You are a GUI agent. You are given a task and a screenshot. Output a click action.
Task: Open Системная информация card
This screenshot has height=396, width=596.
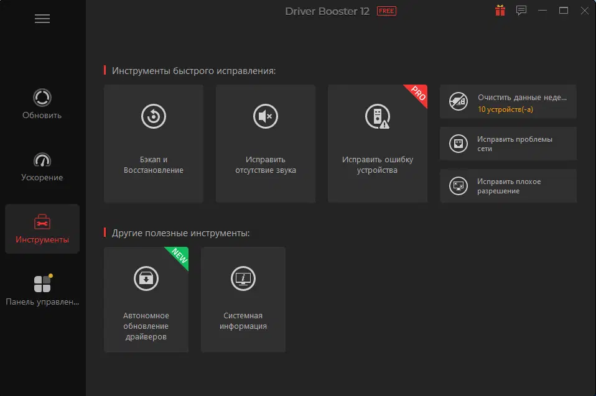(243, 300)
